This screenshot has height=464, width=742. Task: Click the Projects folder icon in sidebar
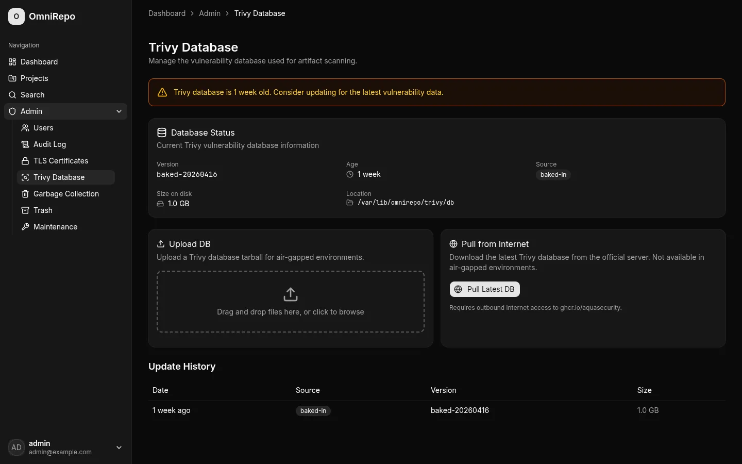tap(12, 78)
